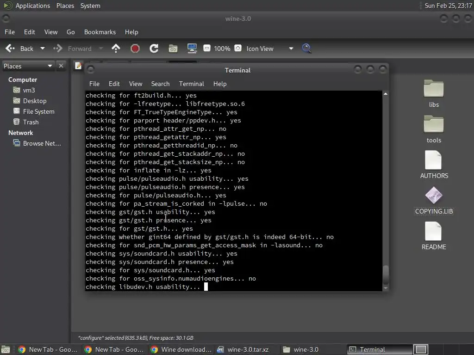Toggle the location edit pencil icon
Image resolution: width=474 pixels, height=355 pixels.
click(78, 66)
